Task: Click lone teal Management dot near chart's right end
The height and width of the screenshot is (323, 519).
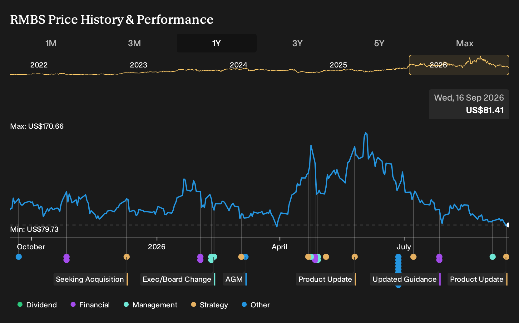Action: tap(493, 257)
